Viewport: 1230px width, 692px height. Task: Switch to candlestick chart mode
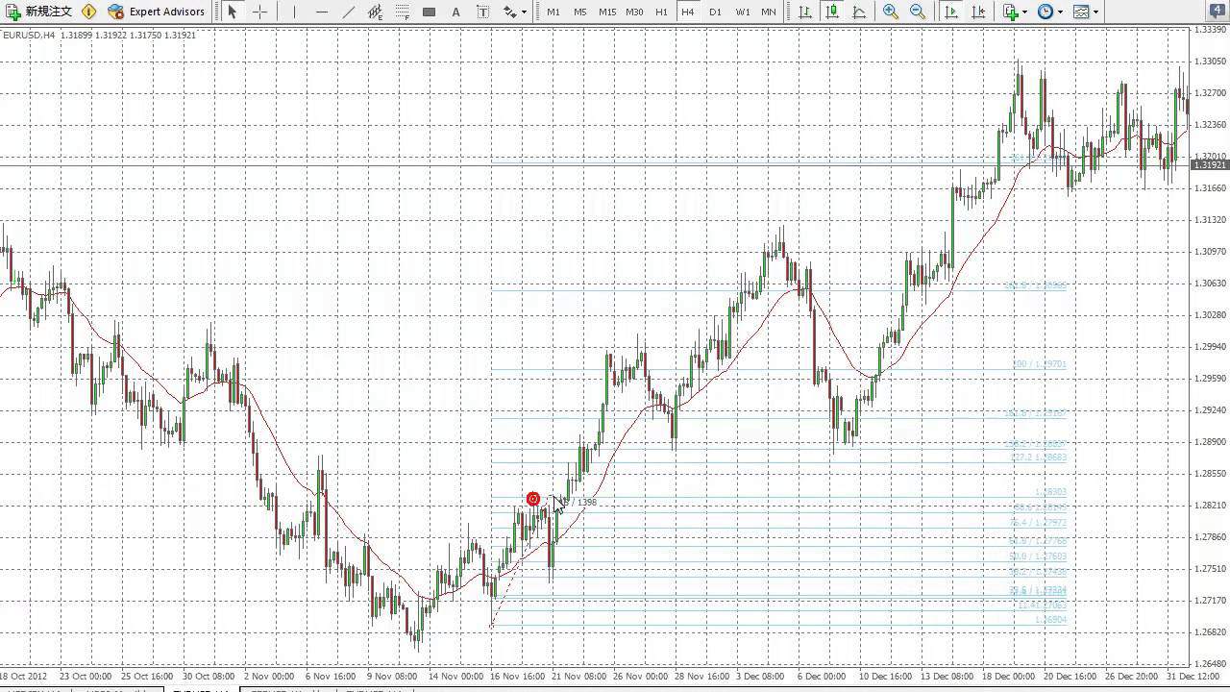click(x=831, y=12)
